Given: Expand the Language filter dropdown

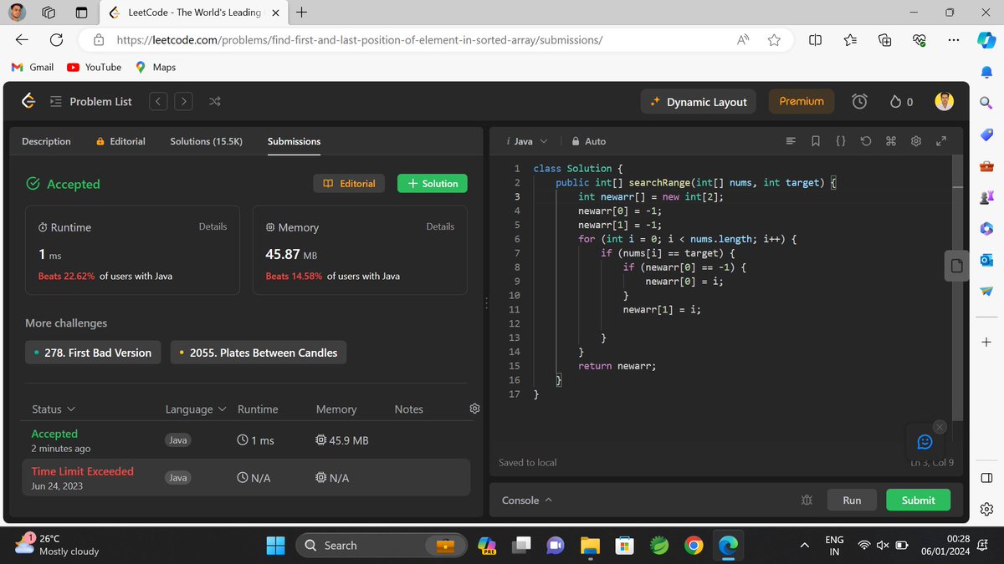Looking at the screenshot, I should coord(196,409).
